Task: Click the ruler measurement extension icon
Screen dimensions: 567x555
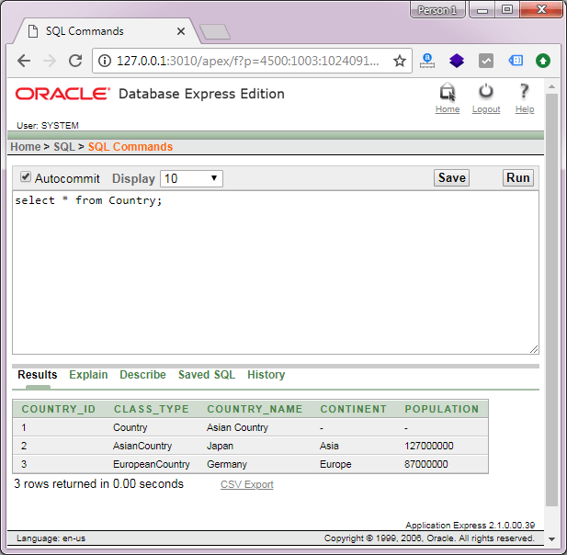Action: (427, 61)
